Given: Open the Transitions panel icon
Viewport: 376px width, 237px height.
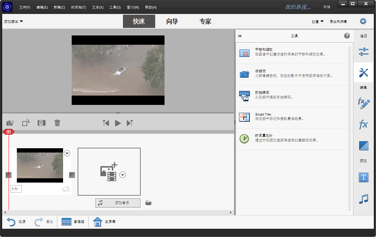Looking at the screenshot, I should click(x=363, y=146).
